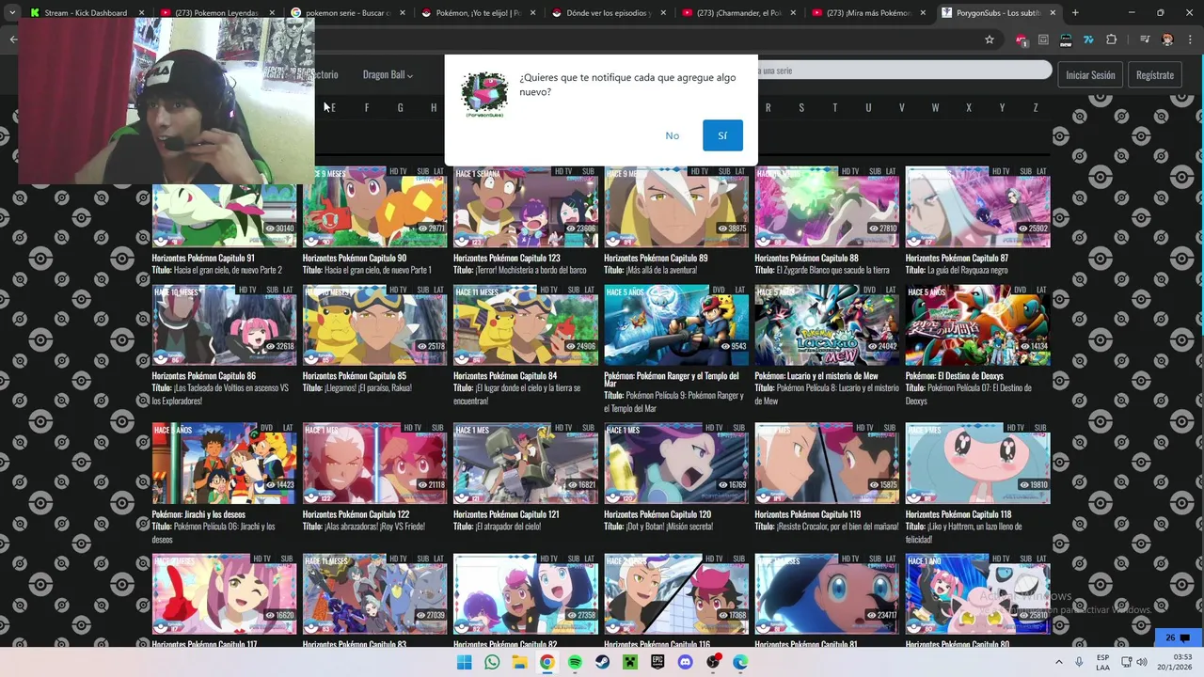The image size is (1204, 677).
Task: Open thumbnail for Horizontes Pokémon Capítulo 90
Action: 374,207
